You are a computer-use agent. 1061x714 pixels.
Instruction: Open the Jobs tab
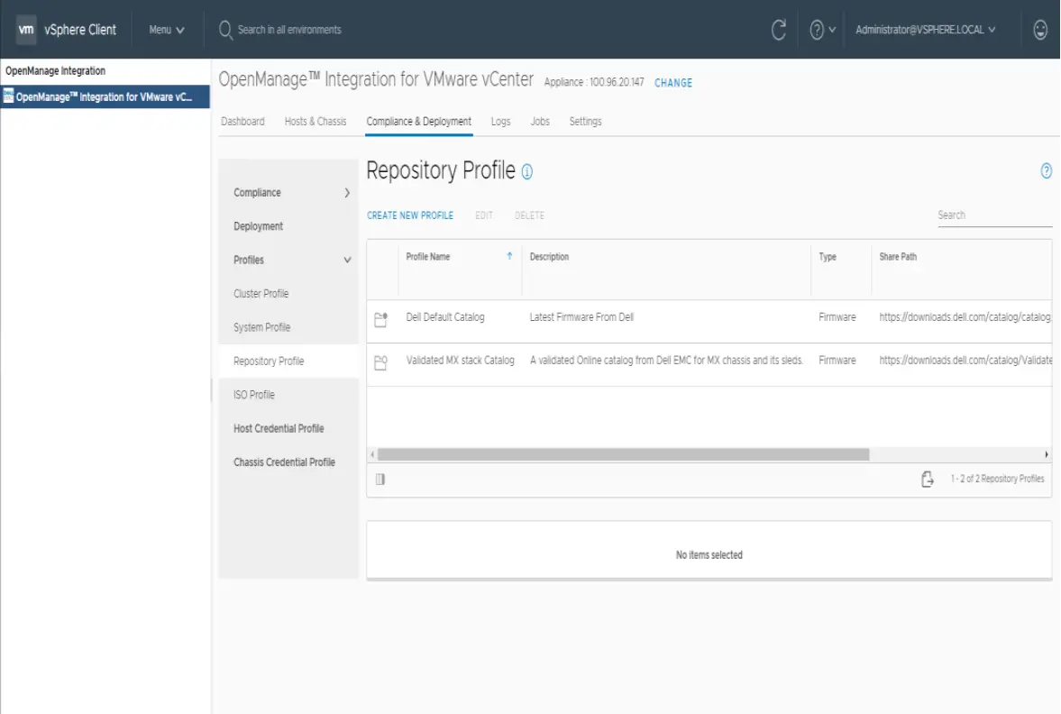(540, 122)
